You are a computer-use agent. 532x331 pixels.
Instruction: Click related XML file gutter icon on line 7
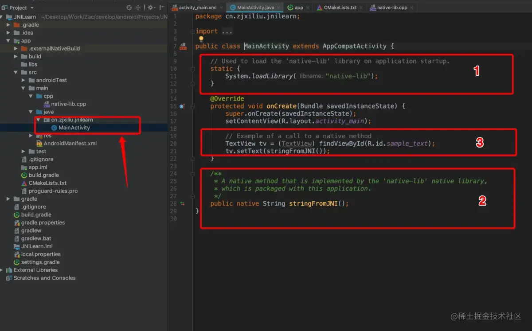coord(183,47)
